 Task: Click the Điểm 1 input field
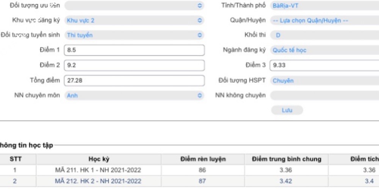134,50
